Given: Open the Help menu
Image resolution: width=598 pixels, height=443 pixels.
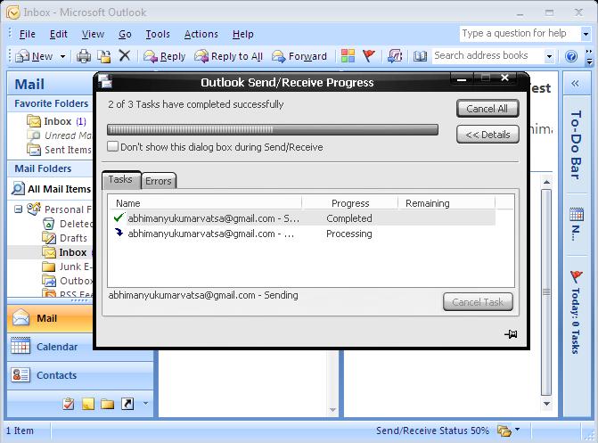Looking at the screenshot, I should [x=243, y=34].
